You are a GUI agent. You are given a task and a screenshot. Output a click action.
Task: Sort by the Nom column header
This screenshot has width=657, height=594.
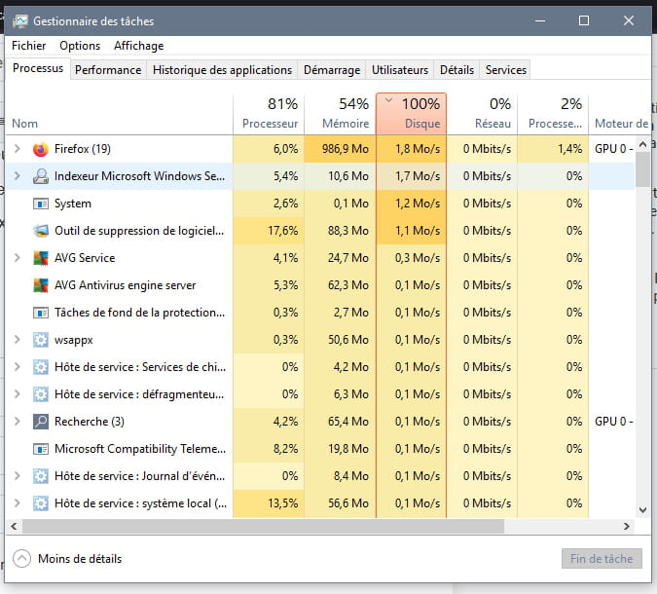click(119, 114)
